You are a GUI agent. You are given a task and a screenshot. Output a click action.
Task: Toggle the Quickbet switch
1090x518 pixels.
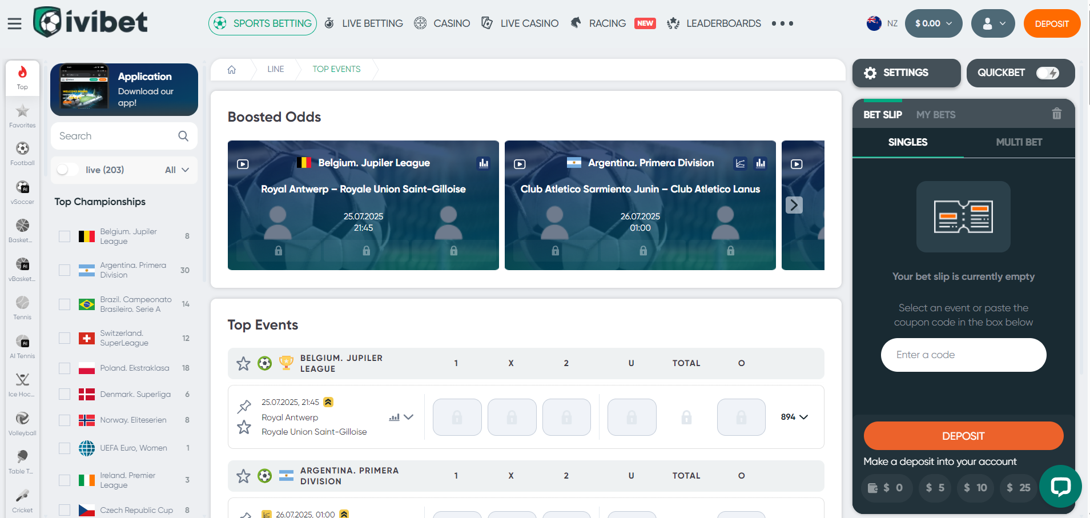pos(1048,73)
